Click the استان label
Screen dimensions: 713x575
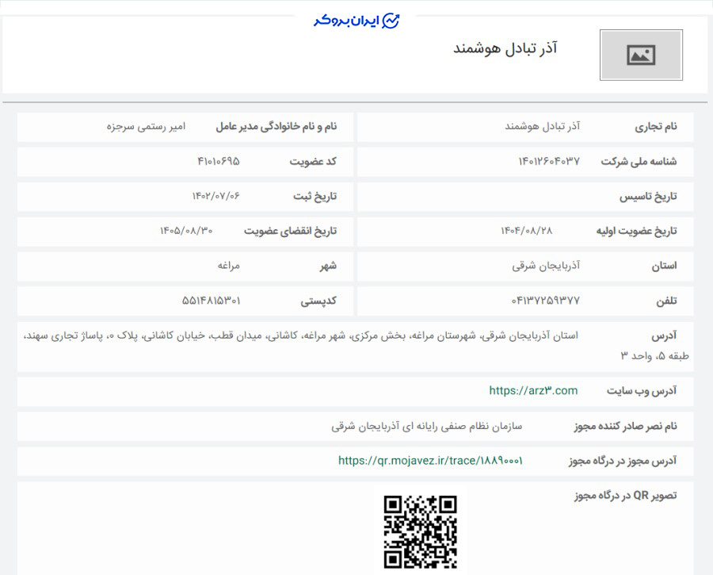coord(665,266)
